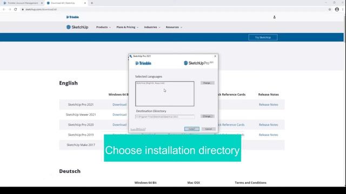Click the 'Terms and Conditions' column header
Viewport: 346px width, 194px height.
(x=250, y=183)
